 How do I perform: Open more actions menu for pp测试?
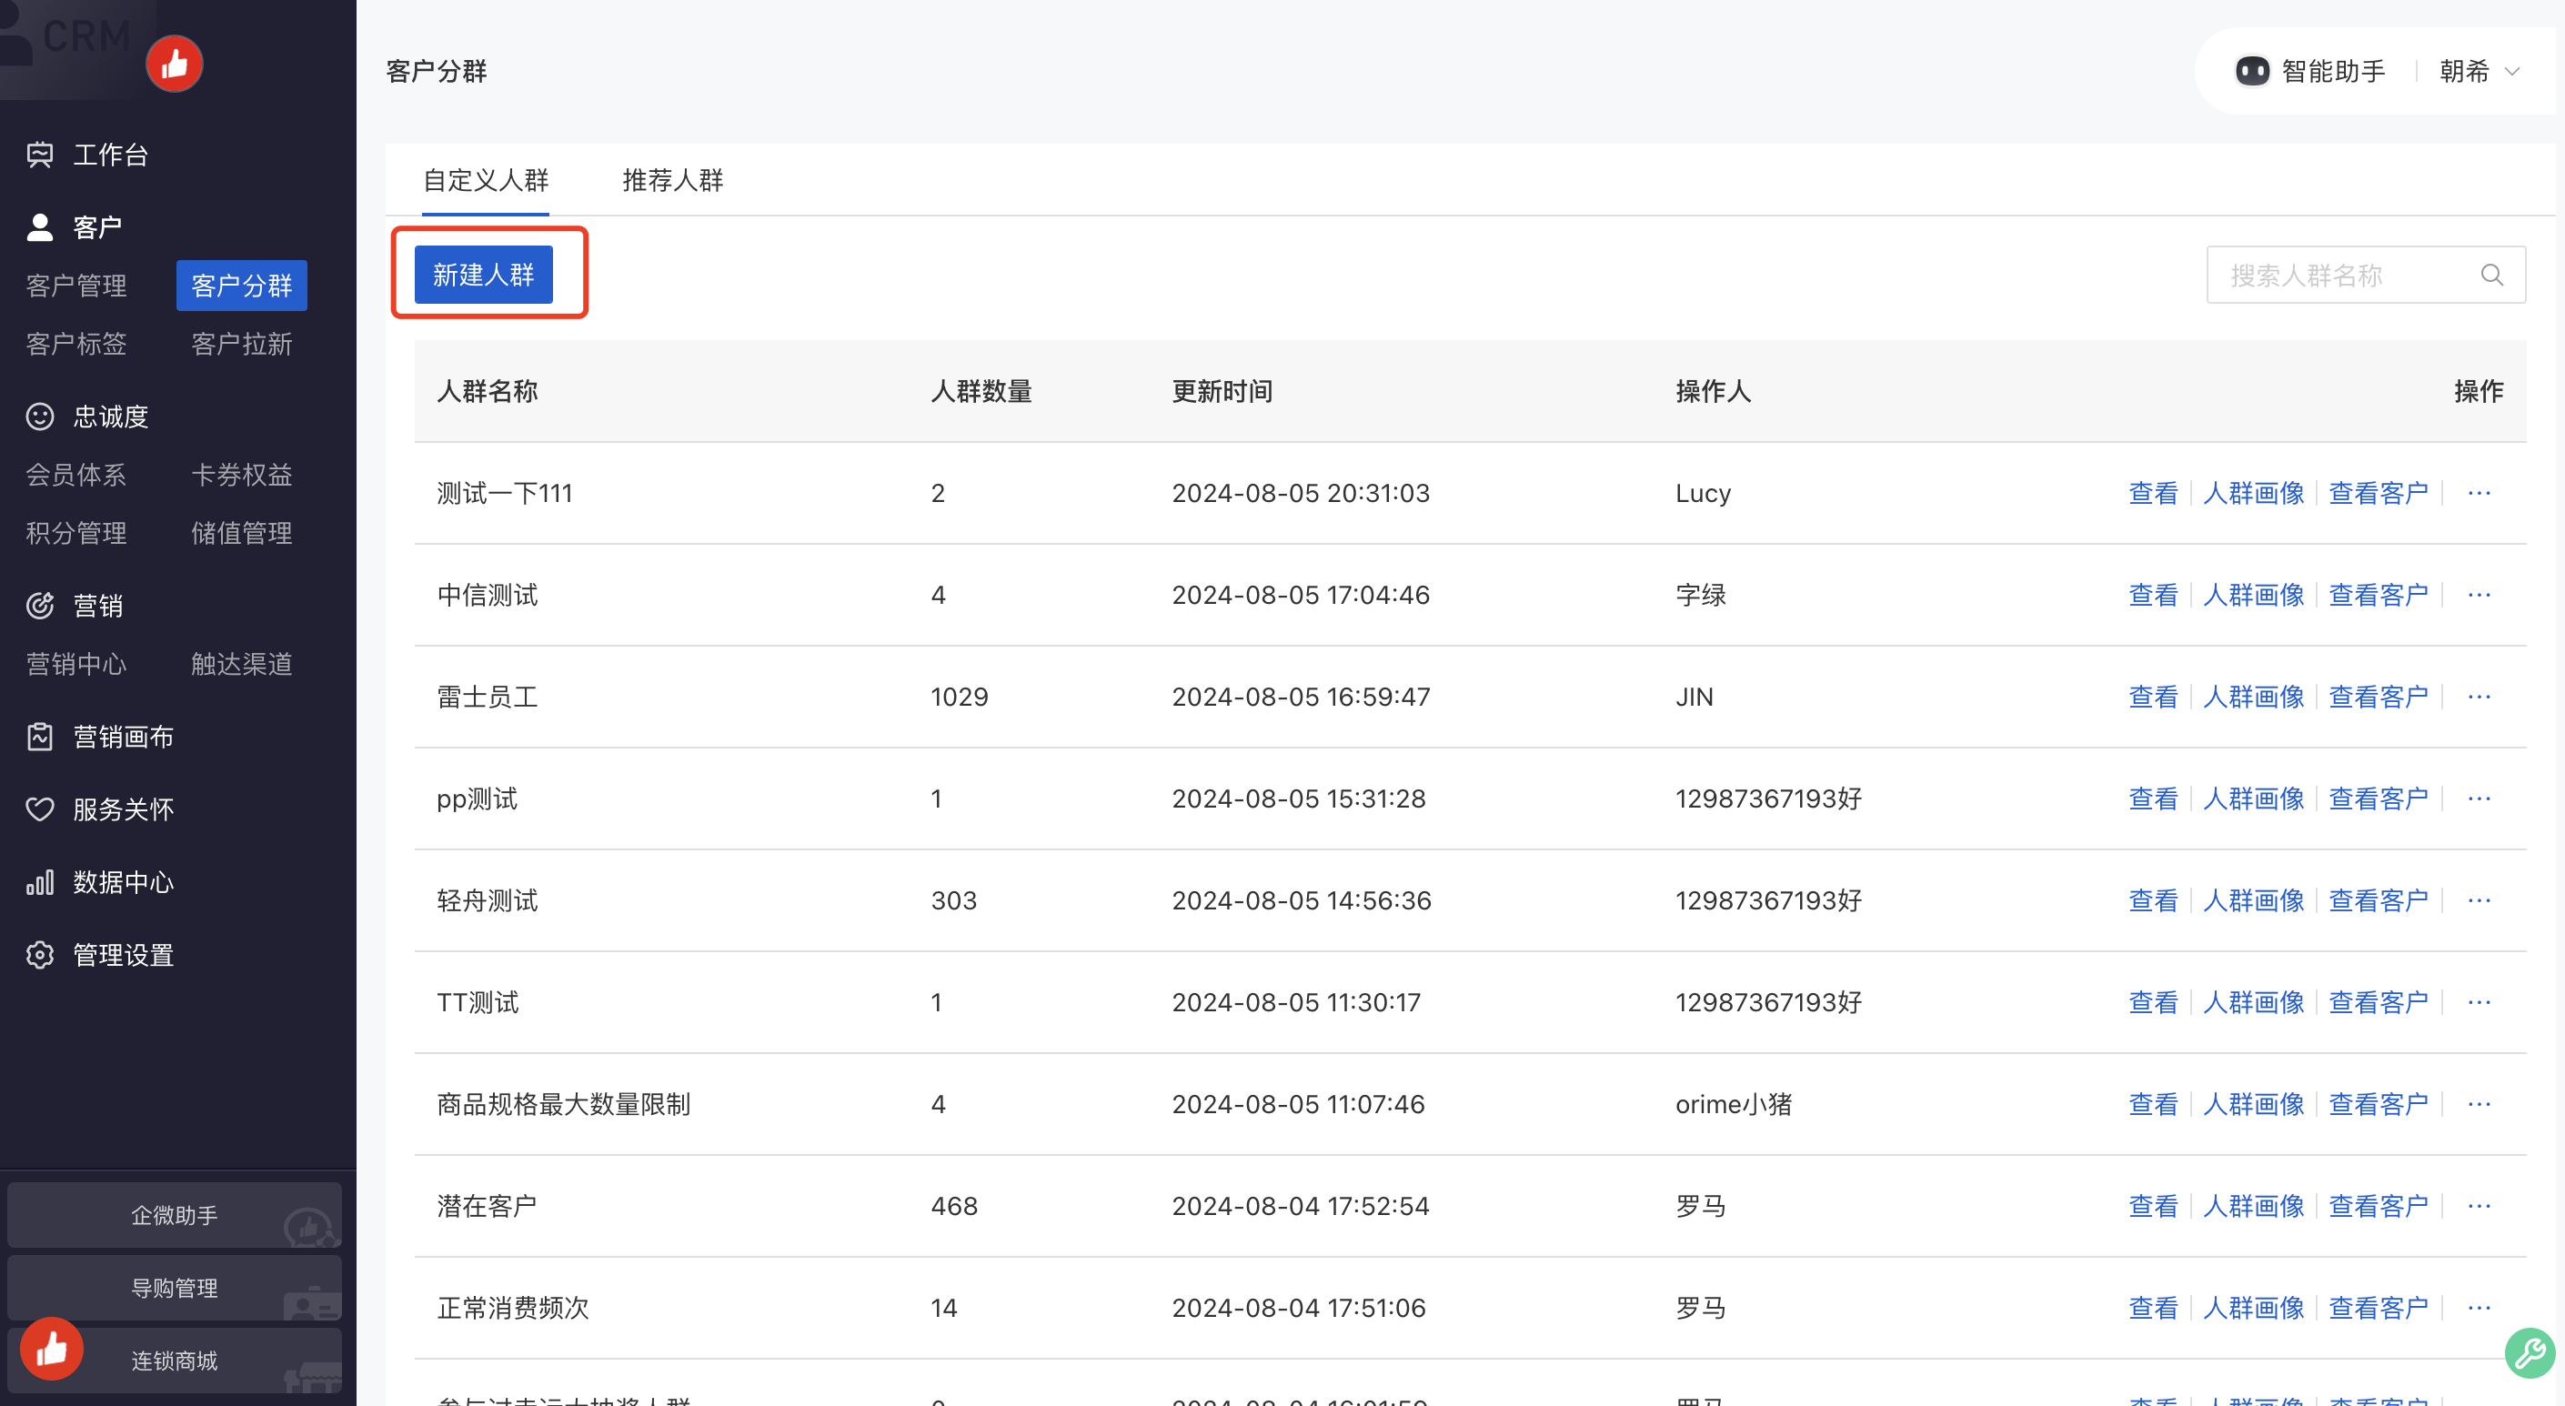[2479, 798]
